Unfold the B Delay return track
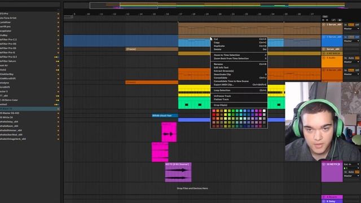This screenshot has width=361, height=203. [324, 201]
